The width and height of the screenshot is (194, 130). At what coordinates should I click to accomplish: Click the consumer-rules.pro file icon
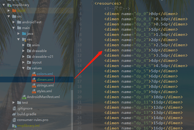14,120
